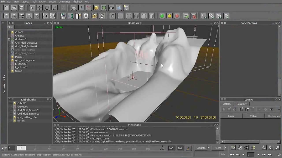
Task: Click the save with red mark icon
Action: click(193, 16)
